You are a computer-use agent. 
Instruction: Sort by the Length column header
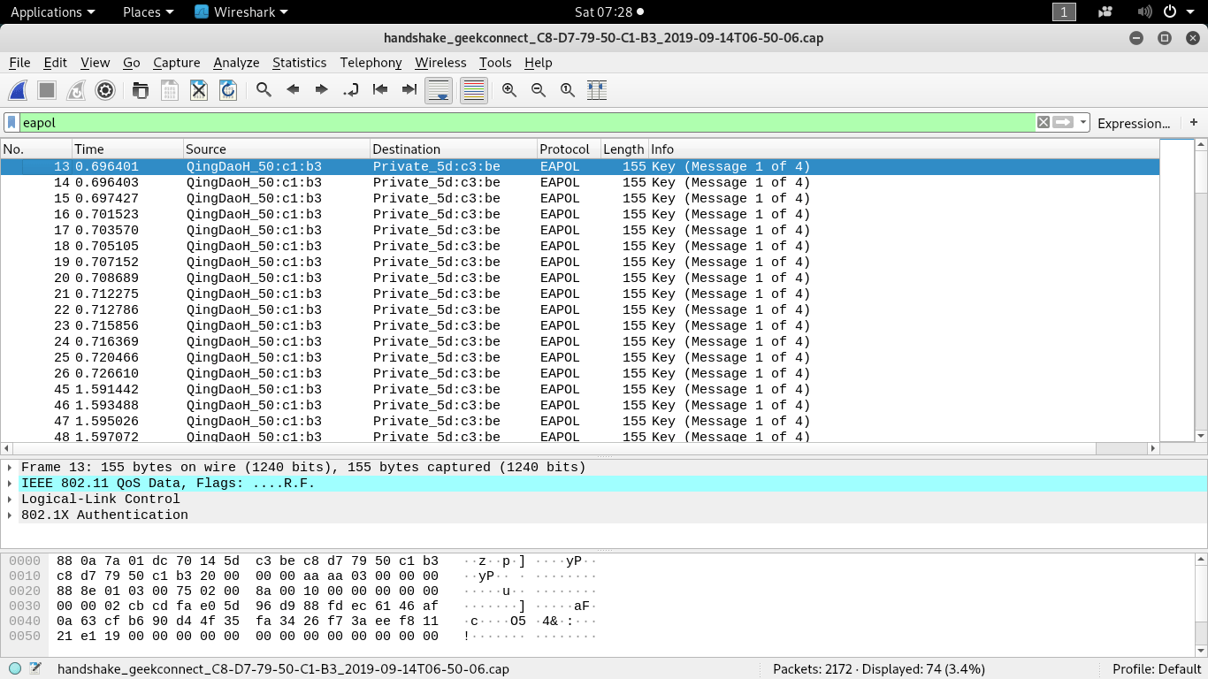(x=624, y=149)
